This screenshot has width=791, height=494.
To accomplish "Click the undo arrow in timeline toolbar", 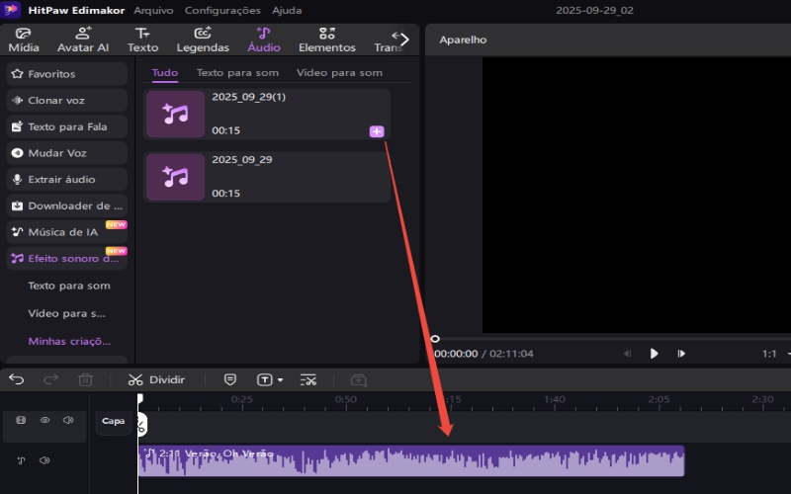I will coord(17,379).
